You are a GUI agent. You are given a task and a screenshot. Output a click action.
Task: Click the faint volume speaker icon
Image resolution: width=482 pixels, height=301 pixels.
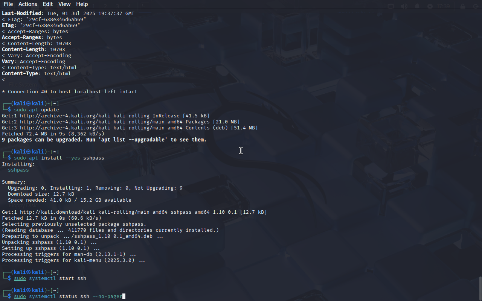(x=404, y=6)
